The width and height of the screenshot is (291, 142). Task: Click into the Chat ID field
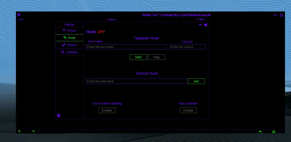[x=187, y=47]
